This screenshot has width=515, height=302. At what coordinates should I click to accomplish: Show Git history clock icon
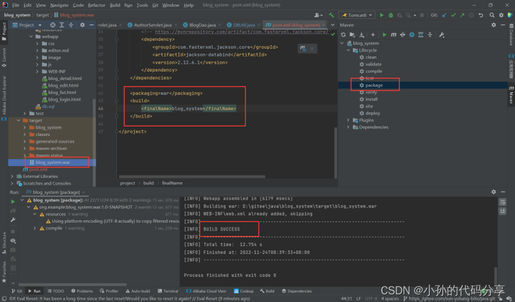click(x=471, y=15)
